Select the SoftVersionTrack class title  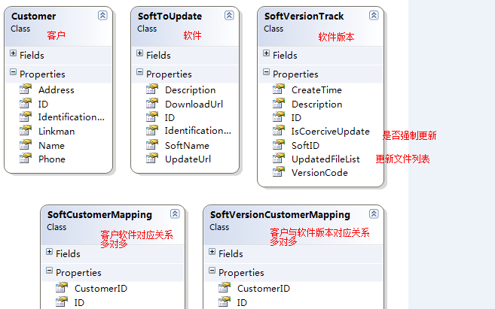(x=304, y=16)
